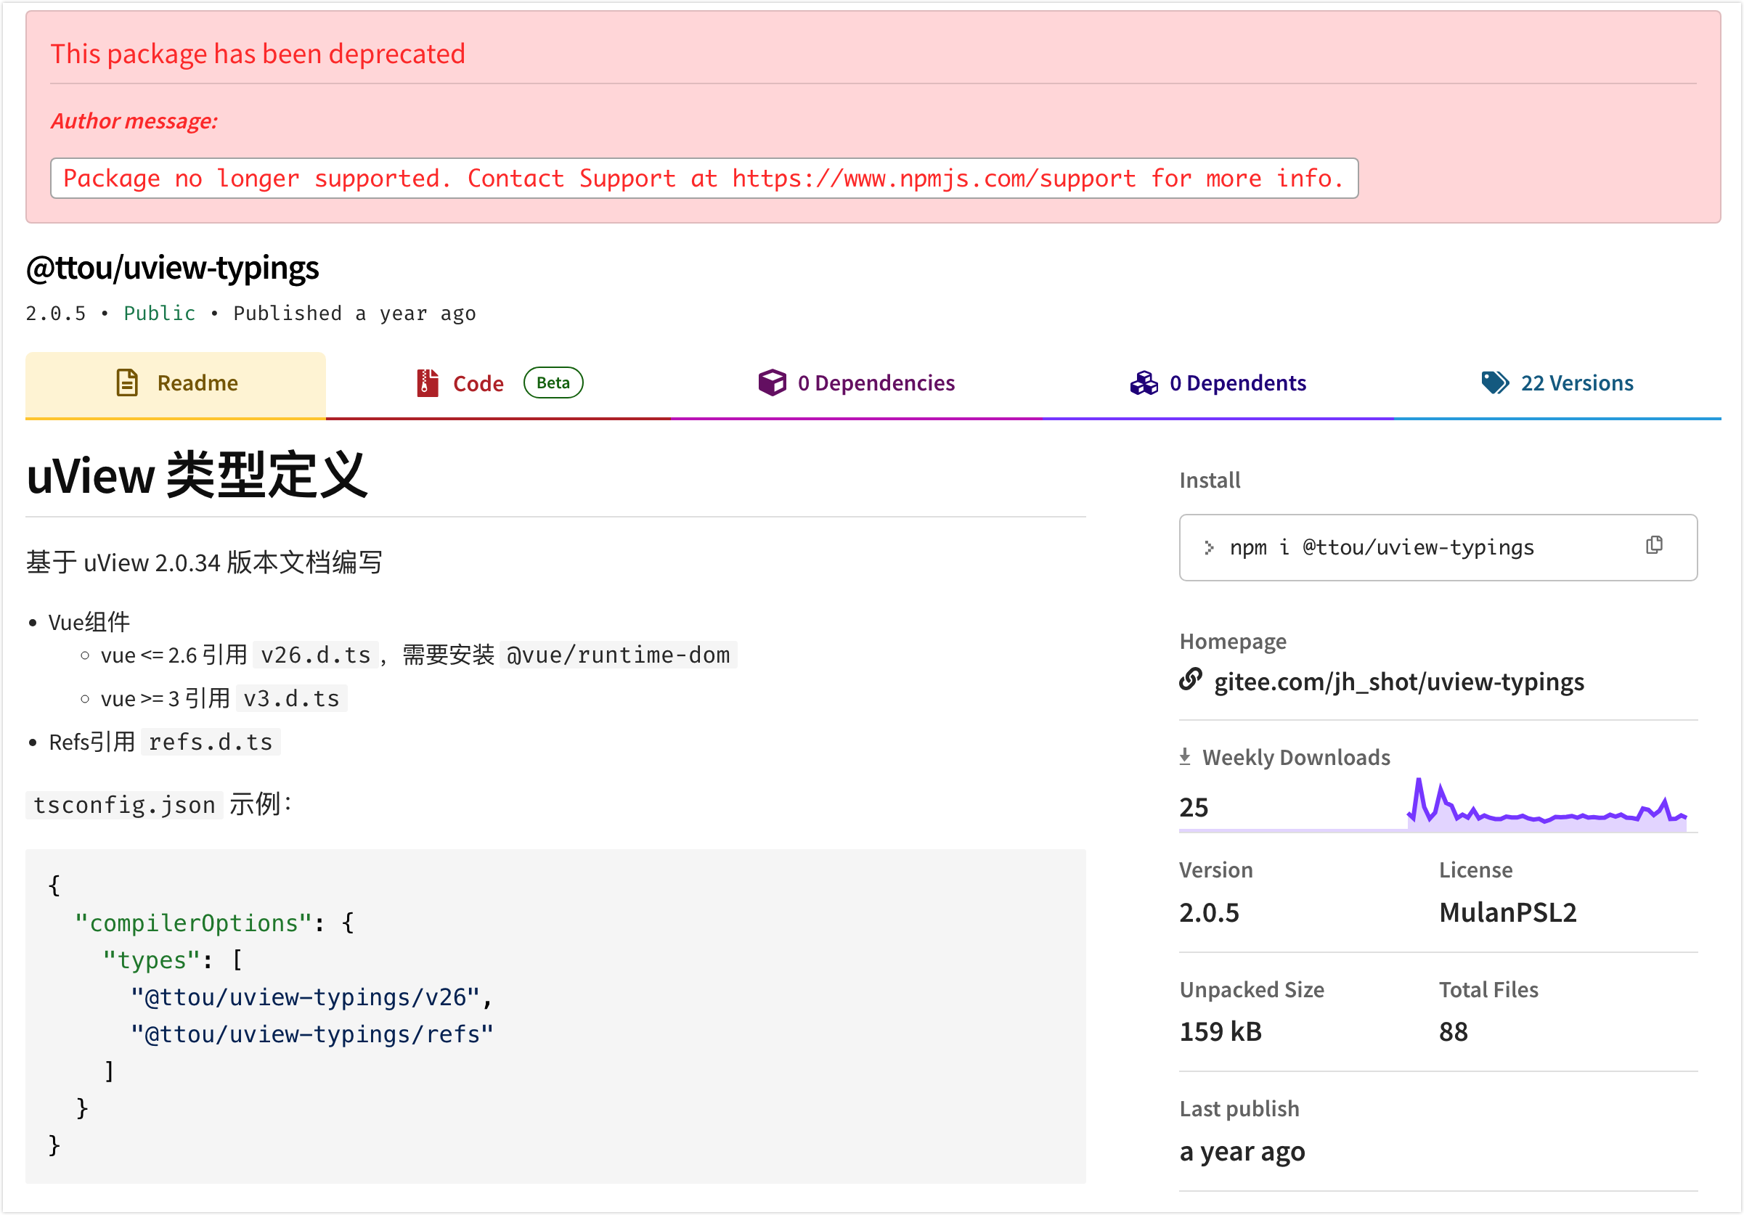Click the 'Vue组件' bullet item
This screenshot has height=1215, width=1744.
click(x=89, y=622)
